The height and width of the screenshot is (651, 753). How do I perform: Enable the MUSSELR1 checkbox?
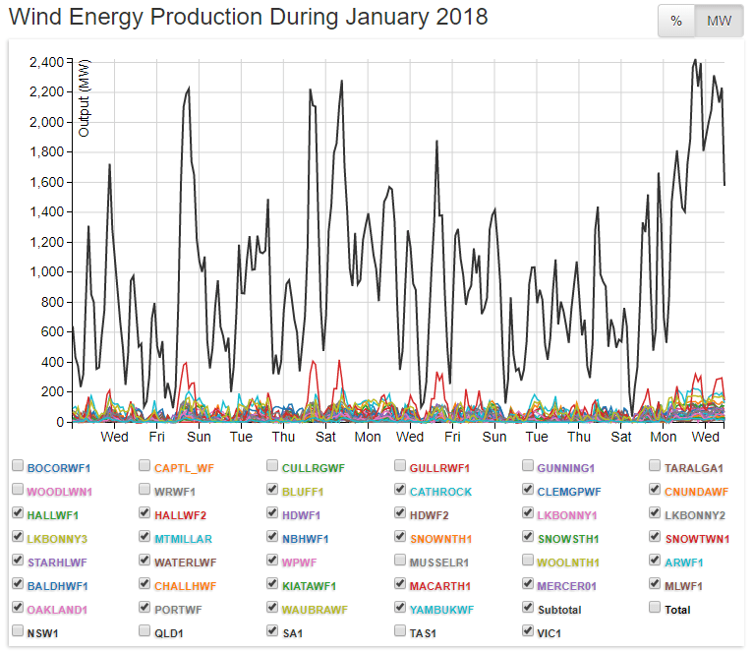coord(400,561)
